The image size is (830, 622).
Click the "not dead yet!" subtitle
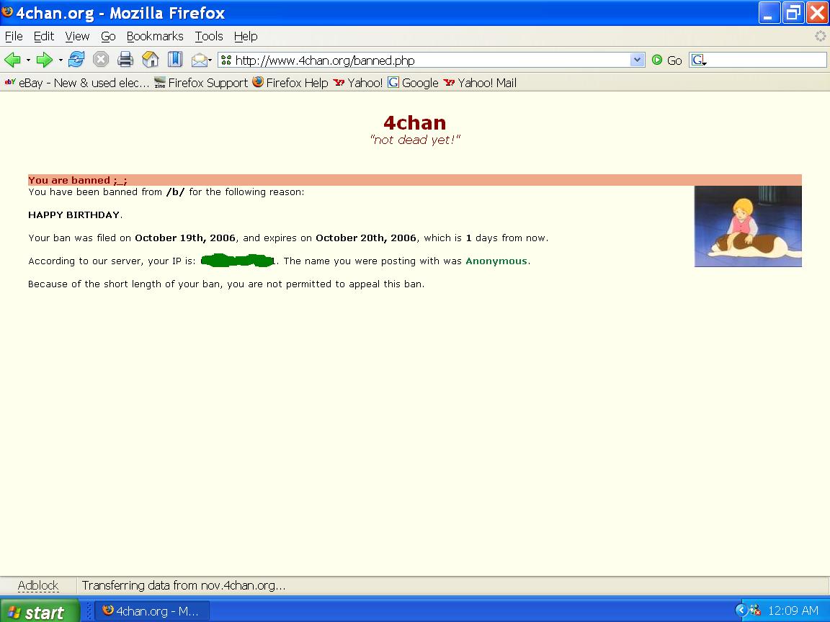tap(415, 140)
